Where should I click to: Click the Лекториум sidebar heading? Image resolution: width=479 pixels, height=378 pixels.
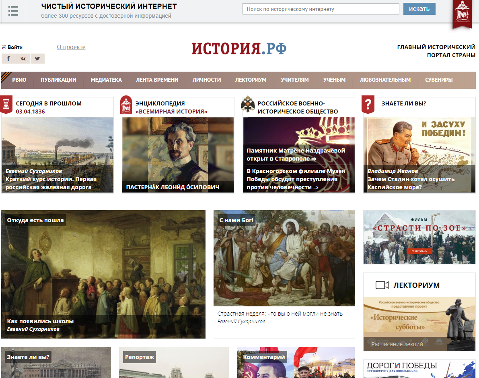416,285
